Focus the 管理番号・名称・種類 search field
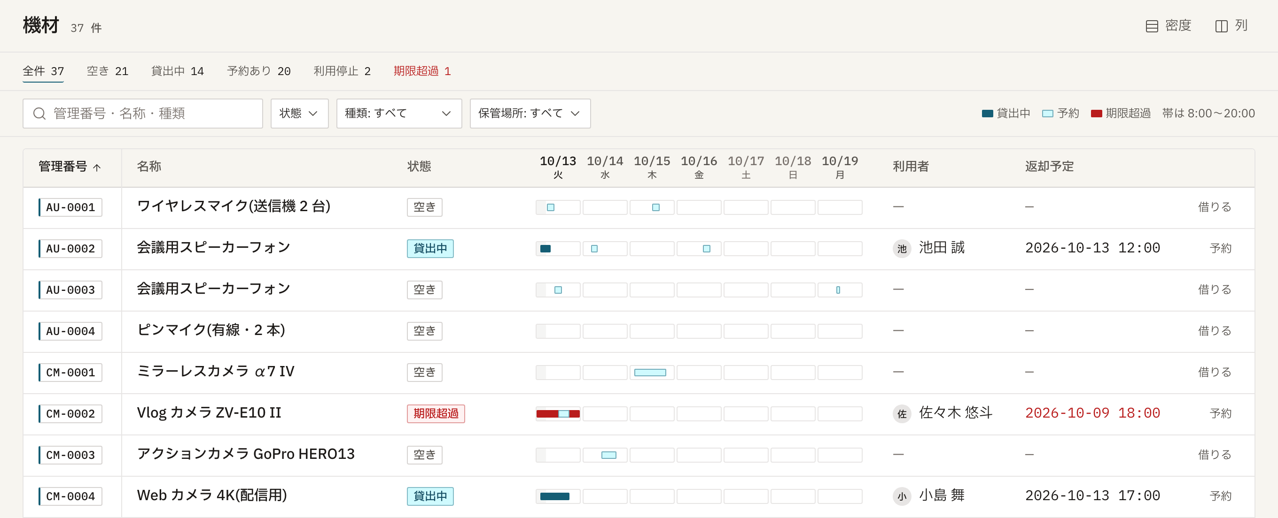This screenshot has height=518, width=1278. 143,114
